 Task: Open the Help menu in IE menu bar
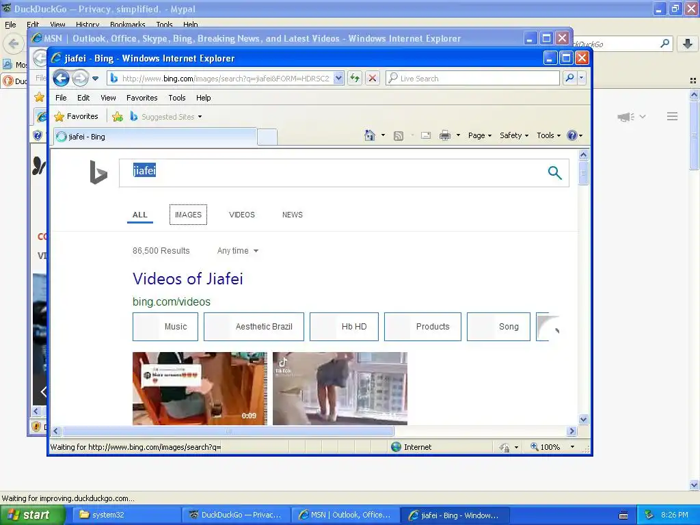click(204, 98)
